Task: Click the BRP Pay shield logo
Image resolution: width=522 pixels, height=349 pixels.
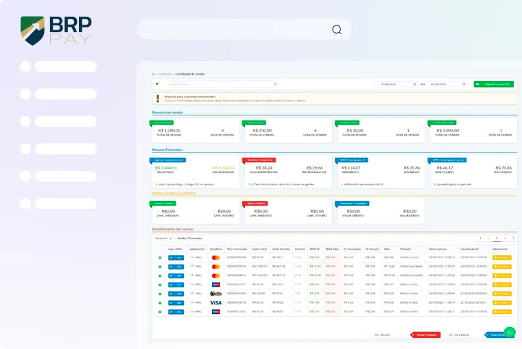Action: pos(32,31)
